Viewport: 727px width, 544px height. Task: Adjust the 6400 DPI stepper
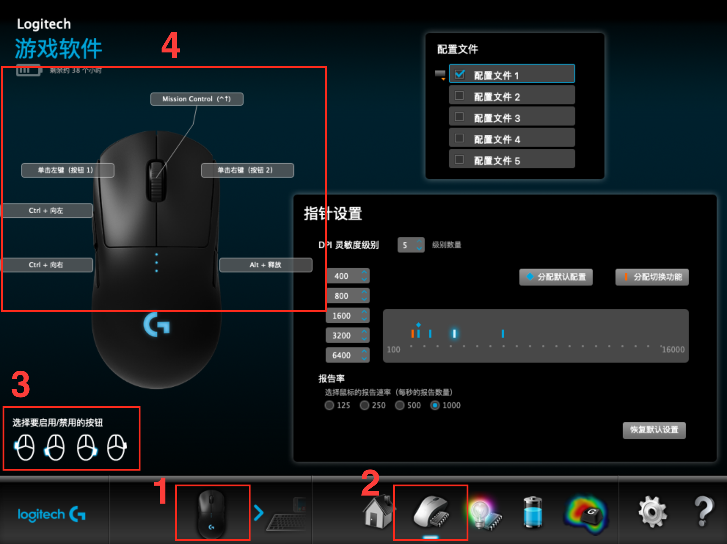[364, 355]
